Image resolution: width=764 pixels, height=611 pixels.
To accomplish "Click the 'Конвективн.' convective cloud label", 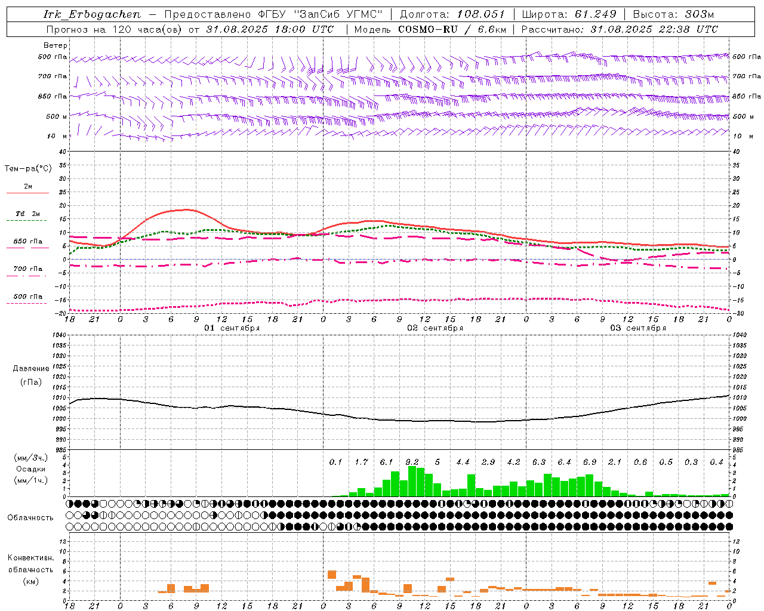I will [30, 558].
